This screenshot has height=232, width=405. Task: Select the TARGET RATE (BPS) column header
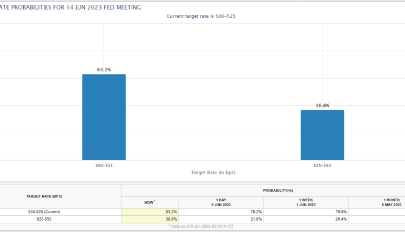tap(47, 196)
